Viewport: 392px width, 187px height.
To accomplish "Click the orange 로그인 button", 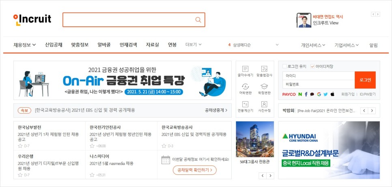I will pos(365,80).
